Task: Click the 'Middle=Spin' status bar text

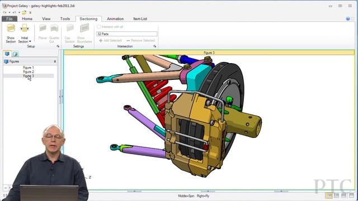Action: pos(186,196)
